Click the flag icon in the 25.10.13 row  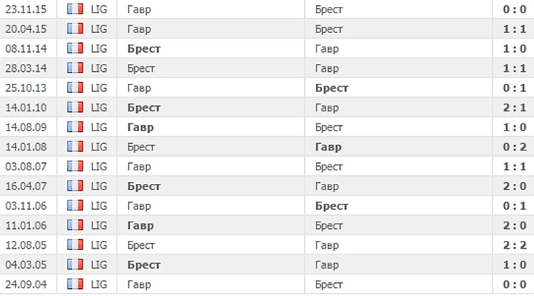click(75, 88)
